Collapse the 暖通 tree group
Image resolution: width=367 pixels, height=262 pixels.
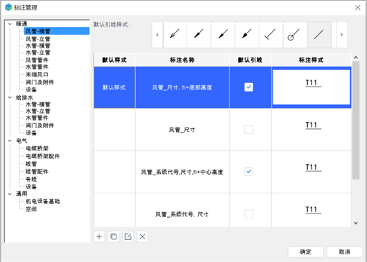10,24
